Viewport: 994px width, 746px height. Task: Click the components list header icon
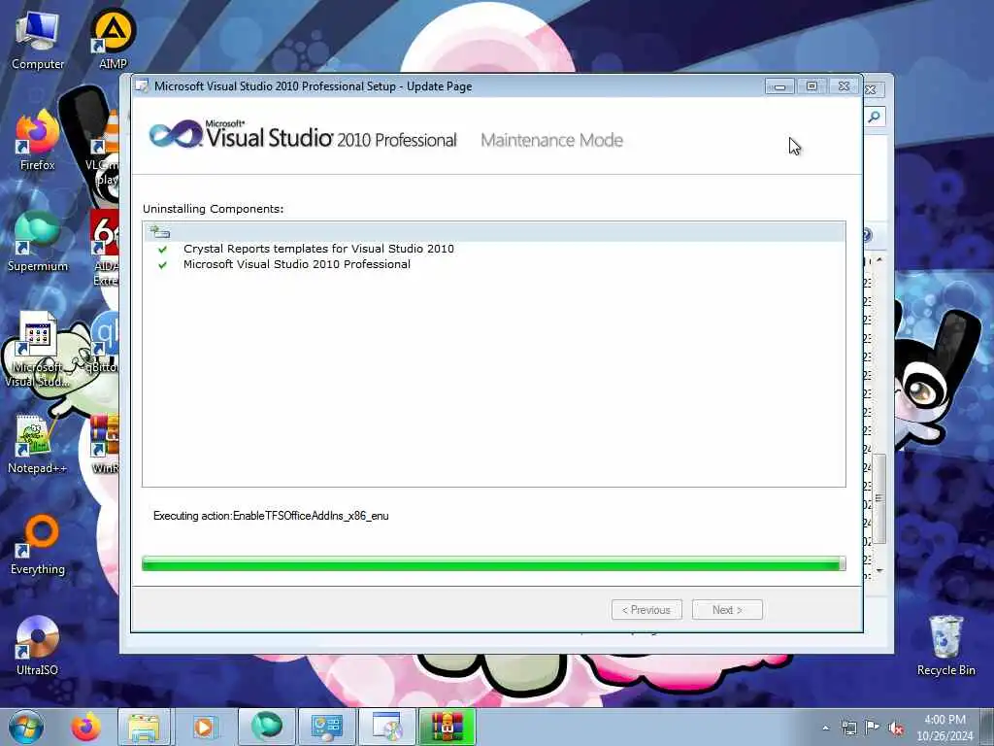pos(160,232)
